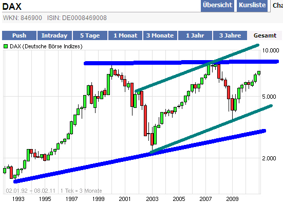283x203 pixels.
Task: Click the 2009 x-axis label
Action: 232,199
